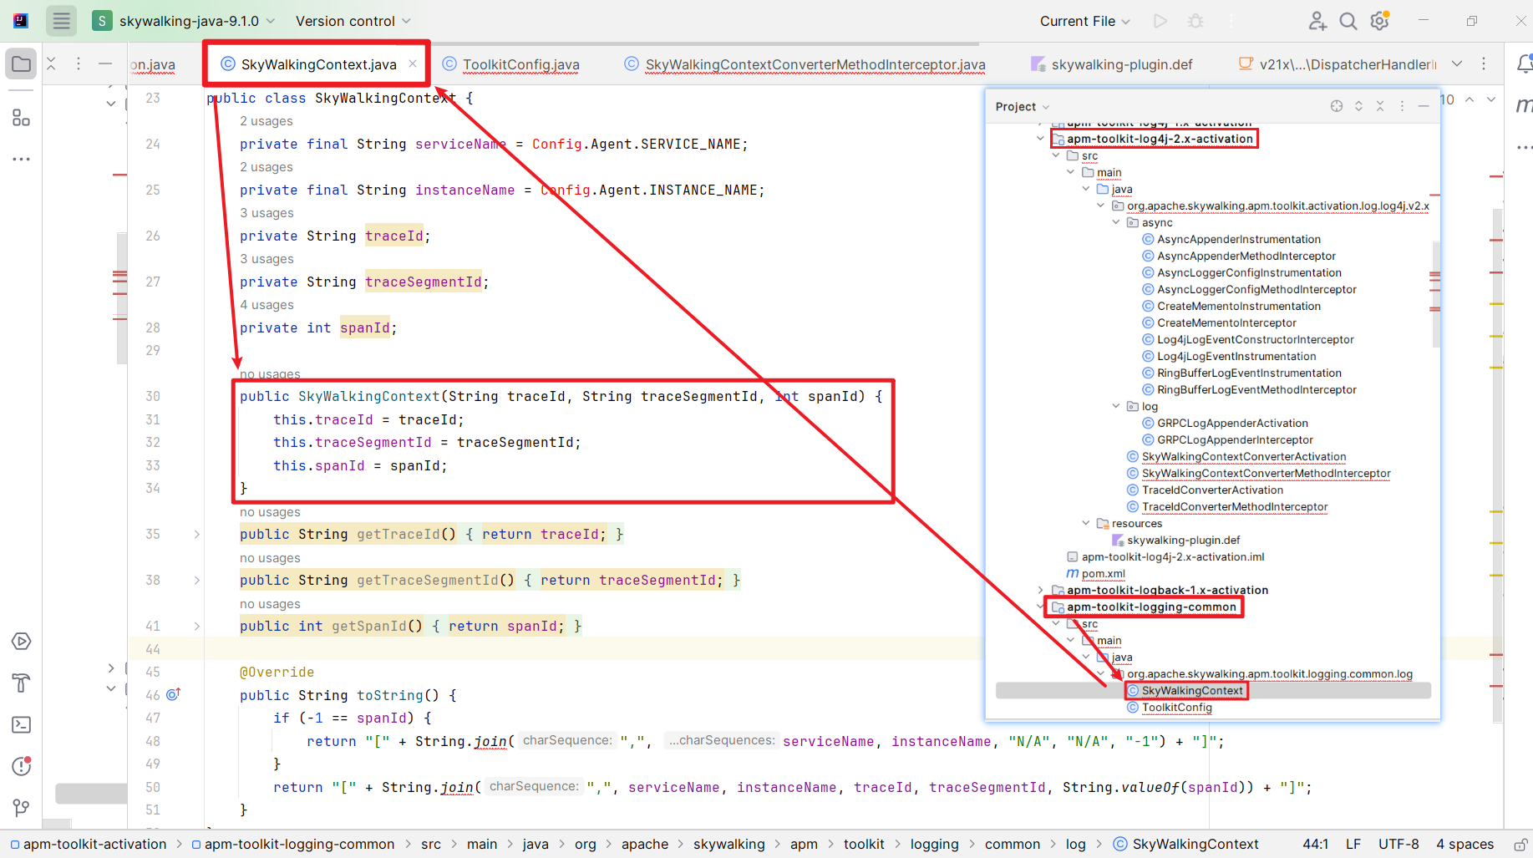This screenshot has height=858, width=1533.
Task: Open the Terminal tool window
Action: click(22, 725)
